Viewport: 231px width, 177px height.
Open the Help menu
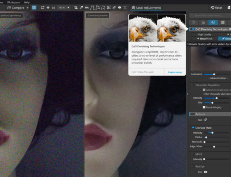(x=27, y=2)
